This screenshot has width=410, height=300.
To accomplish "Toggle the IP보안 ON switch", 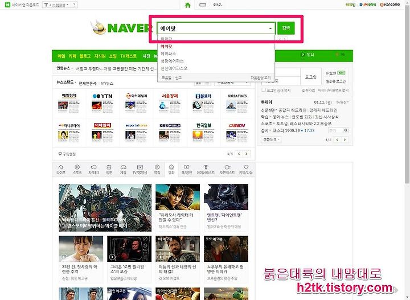I will tap(341, 73).
